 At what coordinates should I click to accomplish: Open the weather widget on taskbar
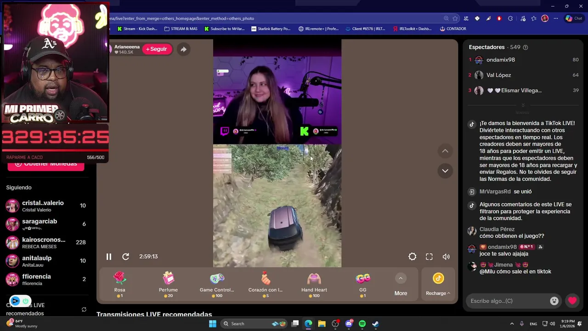[22, 324]
